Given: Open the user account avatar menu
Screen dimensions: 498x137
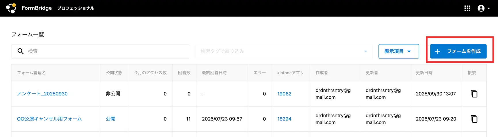Looking at the screenshot, I should [481, 8].
